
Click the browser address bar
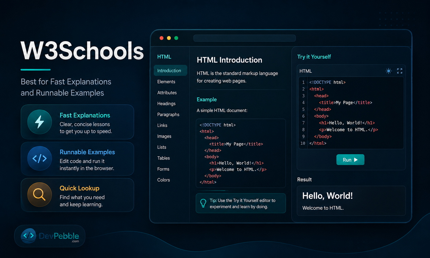(x=244, y=38)
